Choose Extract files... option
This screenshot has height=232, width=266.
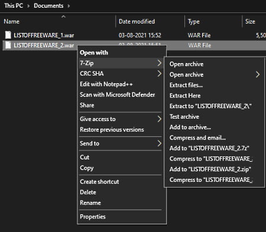(186, 85)
